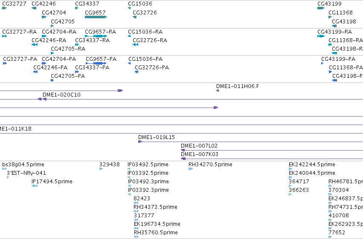
Task: Select the CG42704 gene label
Action: tap(54, 13)
